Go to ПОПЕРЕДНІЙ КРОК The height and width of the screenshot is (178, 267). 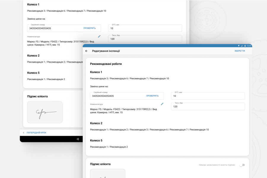(36, 133)
